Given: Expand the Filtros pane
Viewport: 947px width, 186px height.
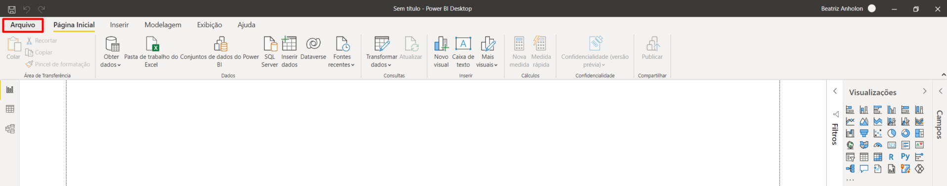Looking at the screenshot, I should coord(835,91).
